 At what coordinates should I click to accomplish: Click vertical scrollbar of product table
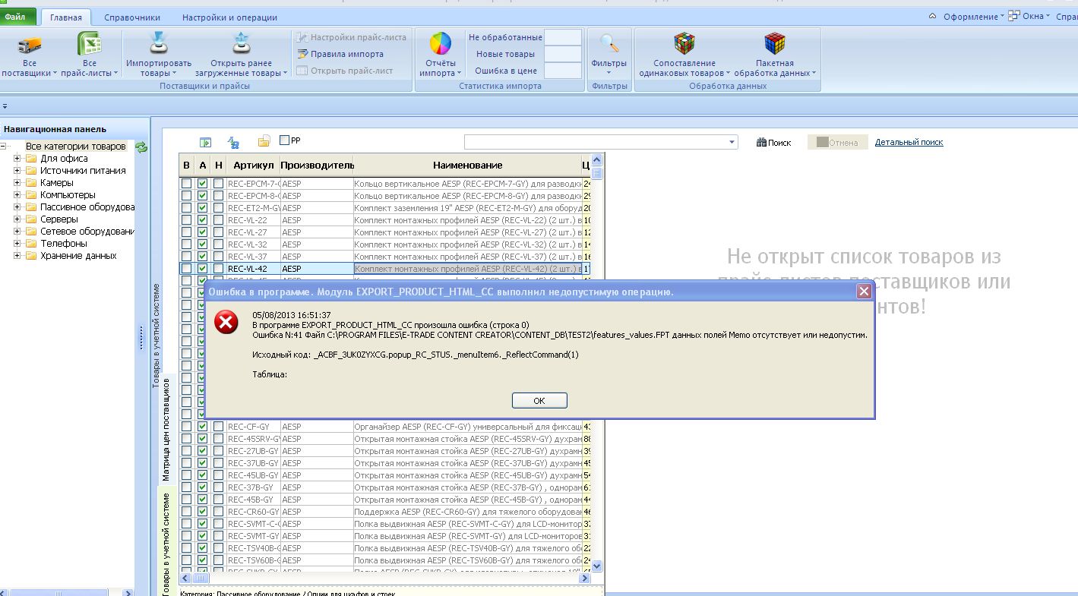click(596, 364)
